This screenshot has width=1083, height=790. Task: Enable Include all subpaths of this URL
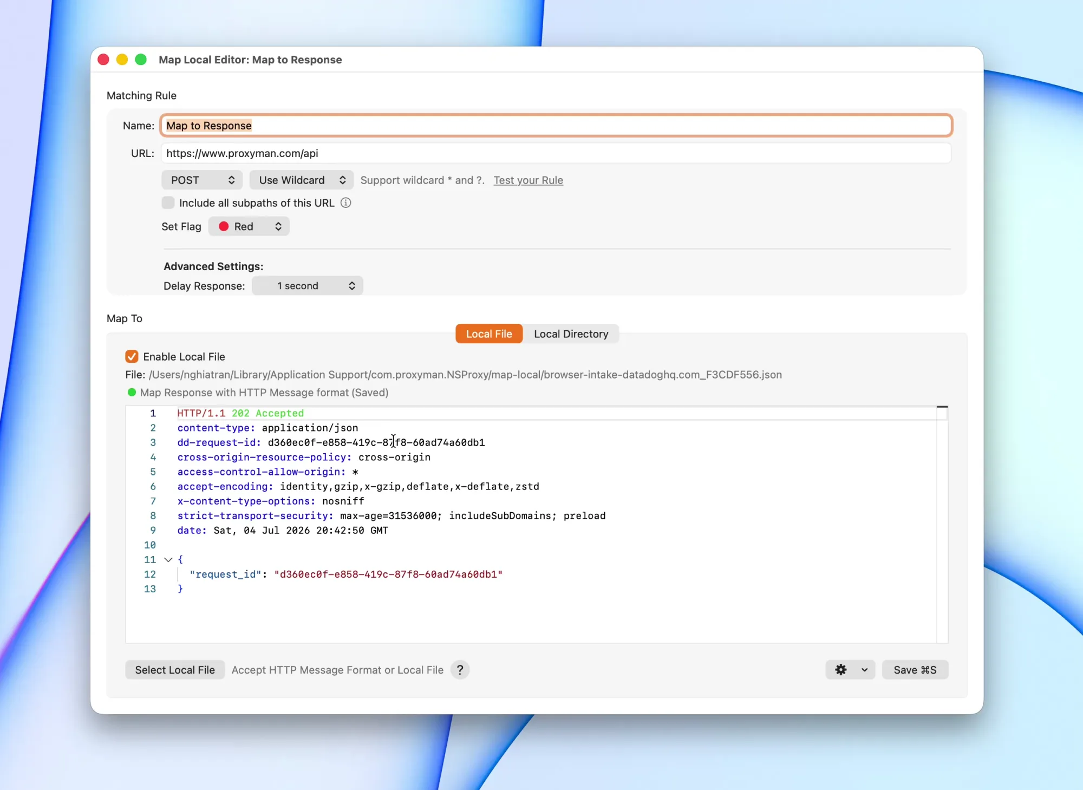(168, 203)
